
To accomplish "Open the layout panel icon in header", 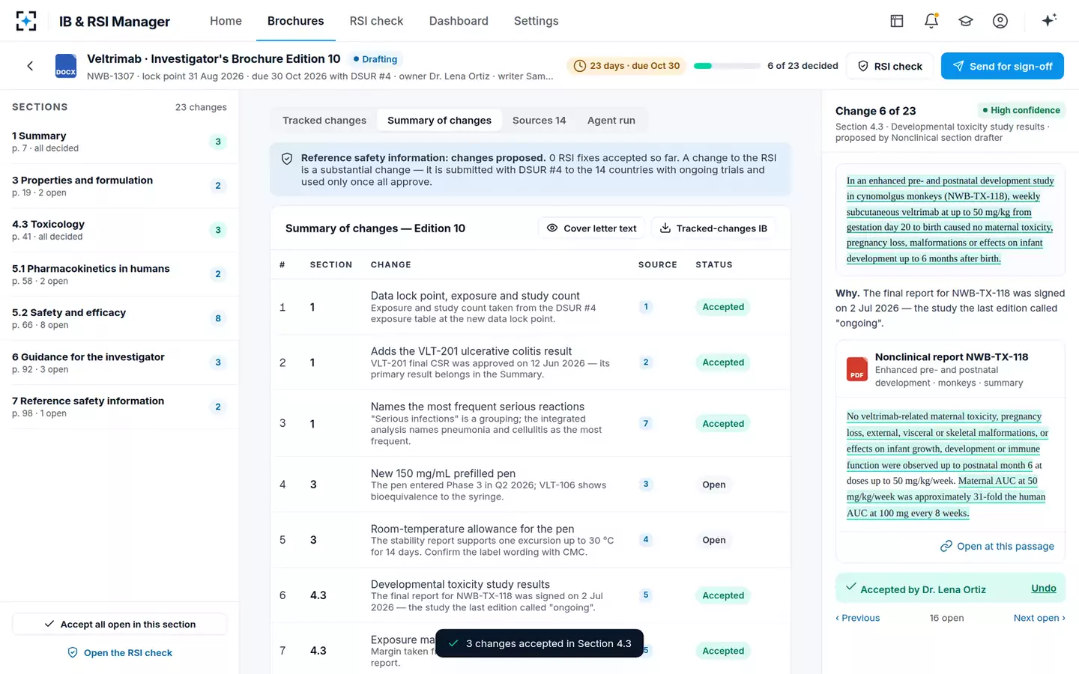I will [x=897, y=21].
